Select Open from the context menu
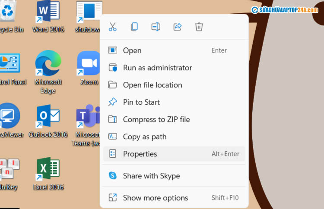This screenshot has width=324, height=209. 174,50
